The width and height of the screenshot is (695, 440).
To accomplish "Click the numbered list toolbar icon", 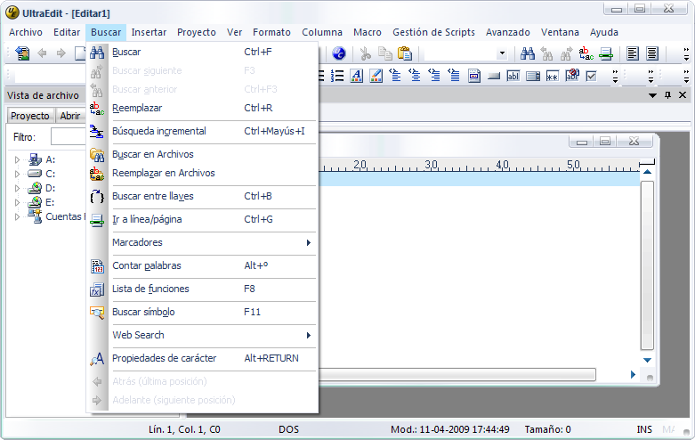I will click(337, 76).
